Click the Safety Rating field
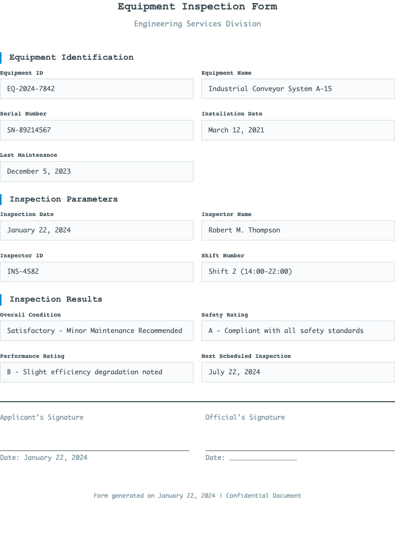The height and width of the screenshot is (559, 395). (x=297, y=331)
